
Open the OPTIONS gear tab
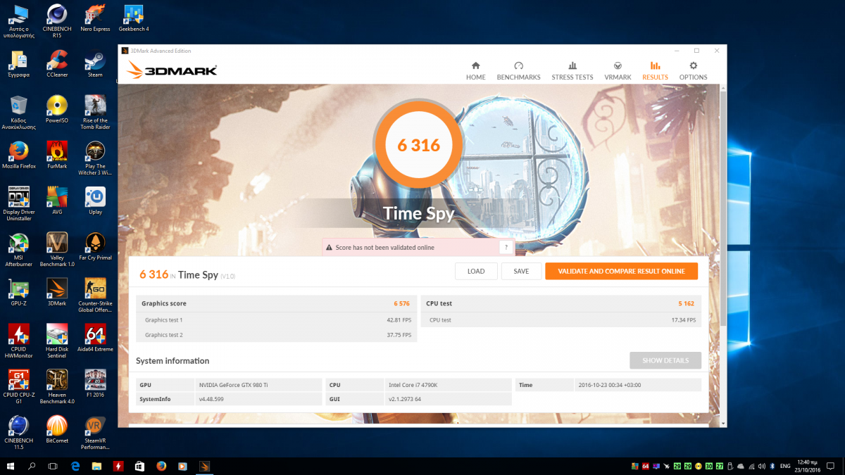(x=693, y=70)
